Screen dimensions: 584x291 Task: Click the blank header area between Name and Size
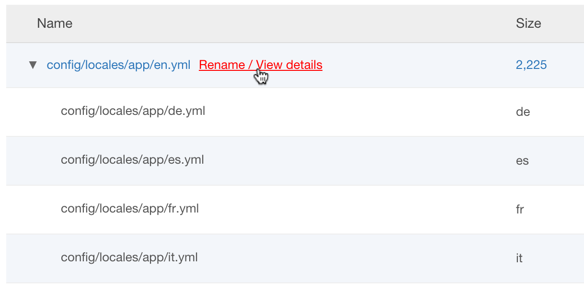287,23
